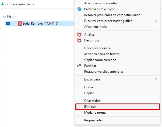162x127 pixels.
Task: Uncheck the Soda_Remover file checkbox
Action: coord(8,24)
